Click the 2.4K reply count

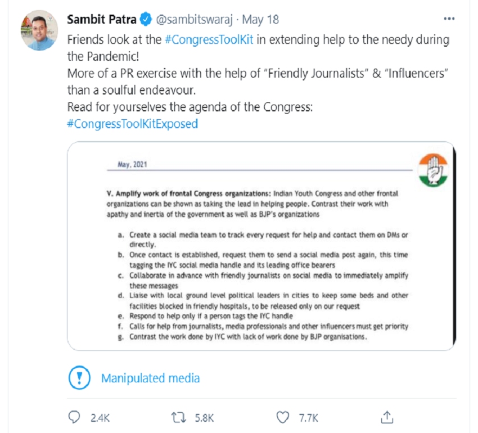[100, 418]
